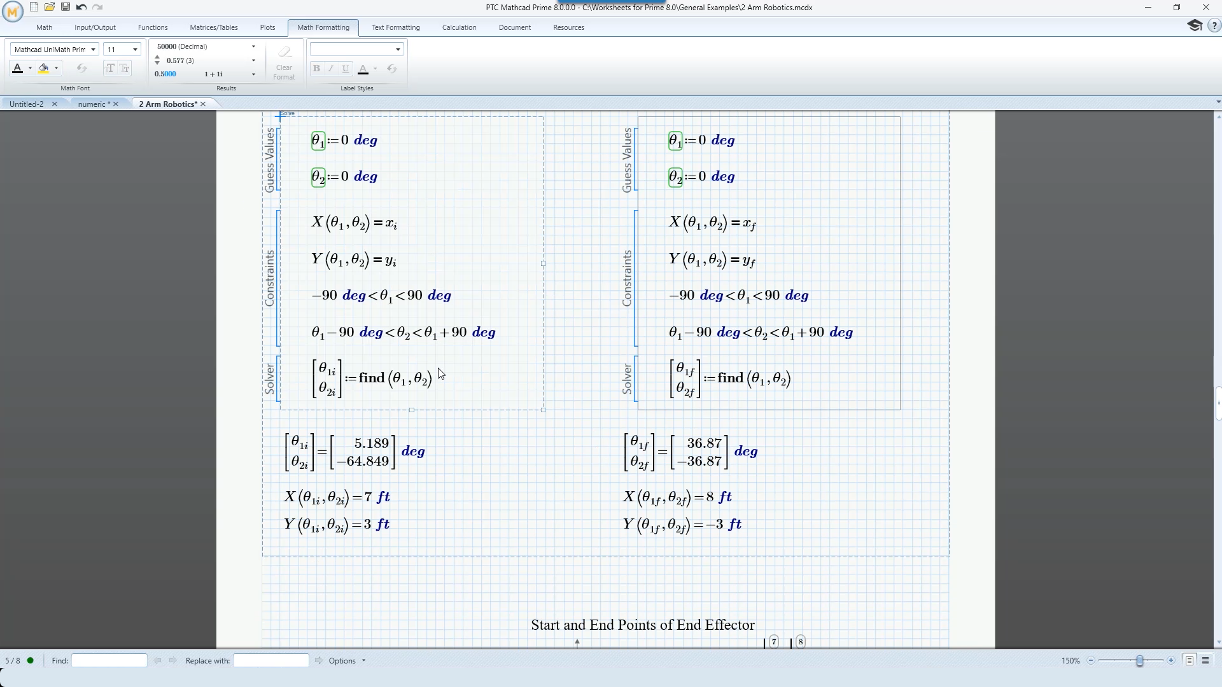Open the help question mark icon
1222x687 pixels.
[1214, 26]
